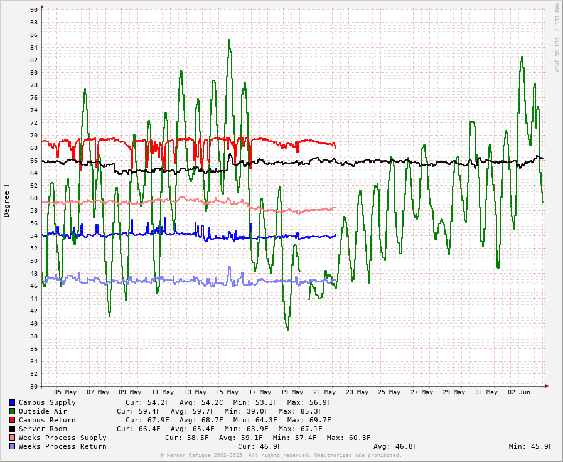The image size is (563, 462).
Task: Select the Campus Supply legend label
Action: point(47,402)
